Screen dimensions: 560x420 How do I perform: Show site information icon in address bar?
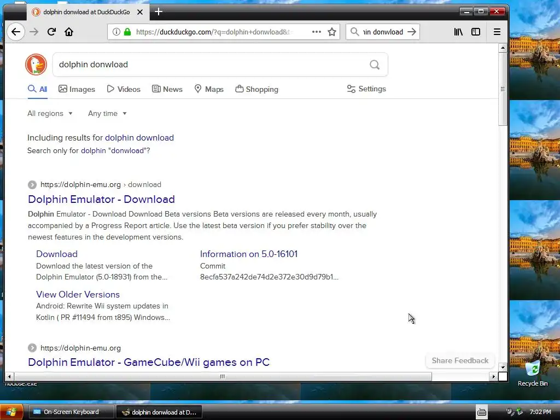116,32
